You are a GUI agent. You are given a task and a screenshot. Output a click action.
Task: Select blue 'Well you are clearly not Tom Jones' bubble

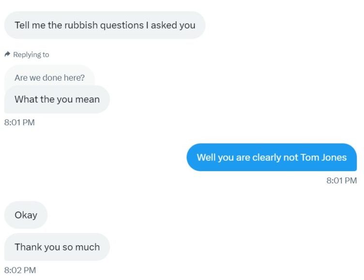coord(272,157)
